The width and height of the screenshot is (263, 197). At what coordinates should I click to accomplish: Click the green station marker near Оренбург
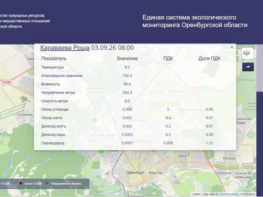tap(102, 151)
